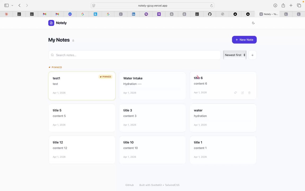Click the edit icon on title 6 note
This screenshot has height=191, width=305.
[242, 93]
